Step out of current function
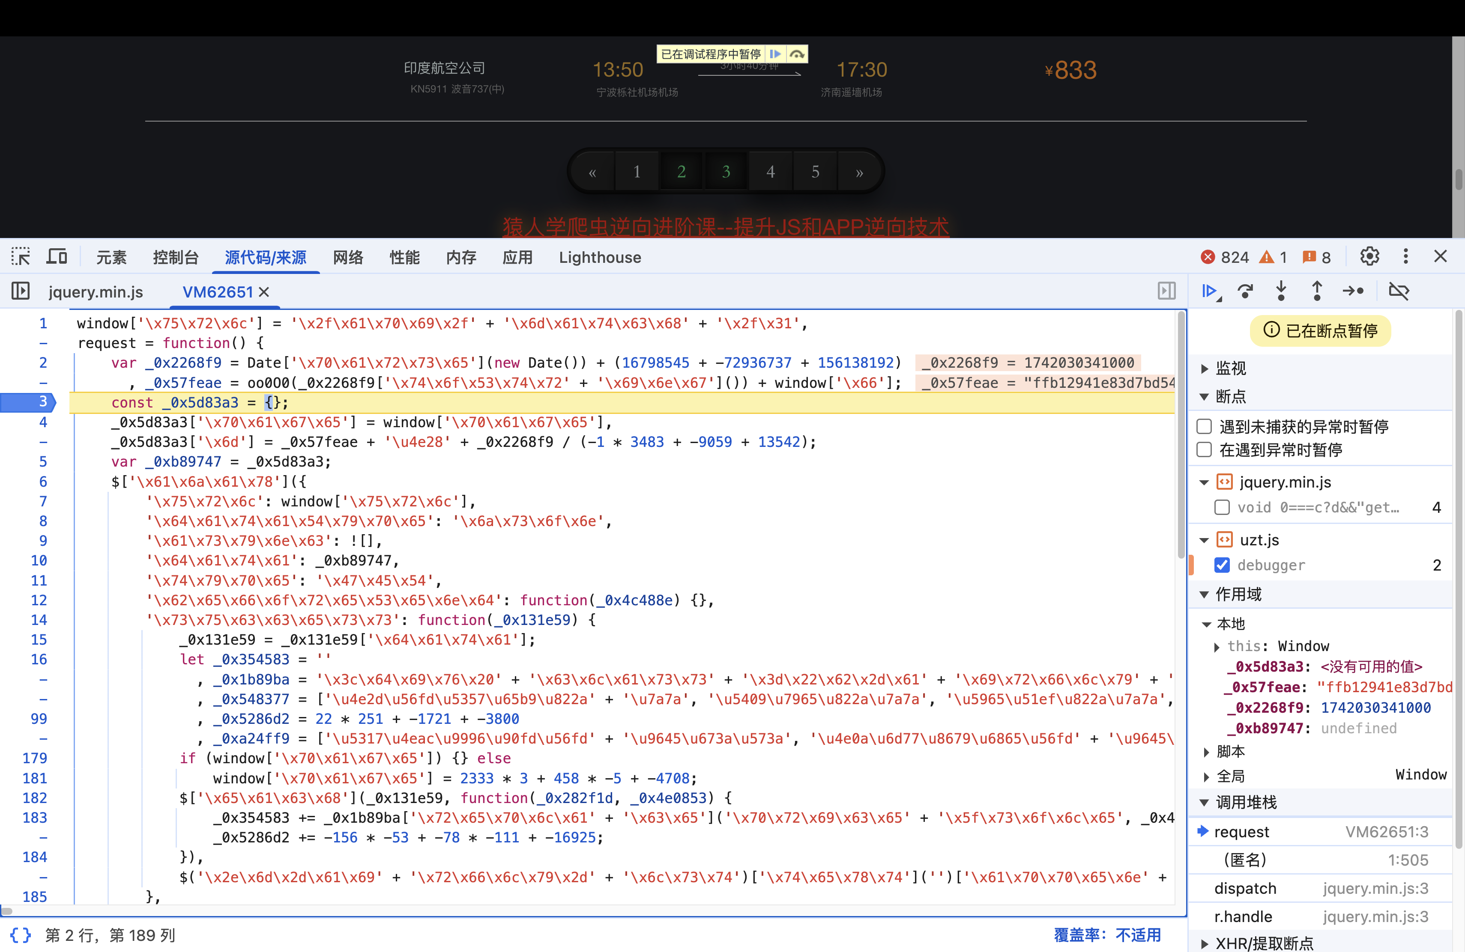 tap(1317, 291)
